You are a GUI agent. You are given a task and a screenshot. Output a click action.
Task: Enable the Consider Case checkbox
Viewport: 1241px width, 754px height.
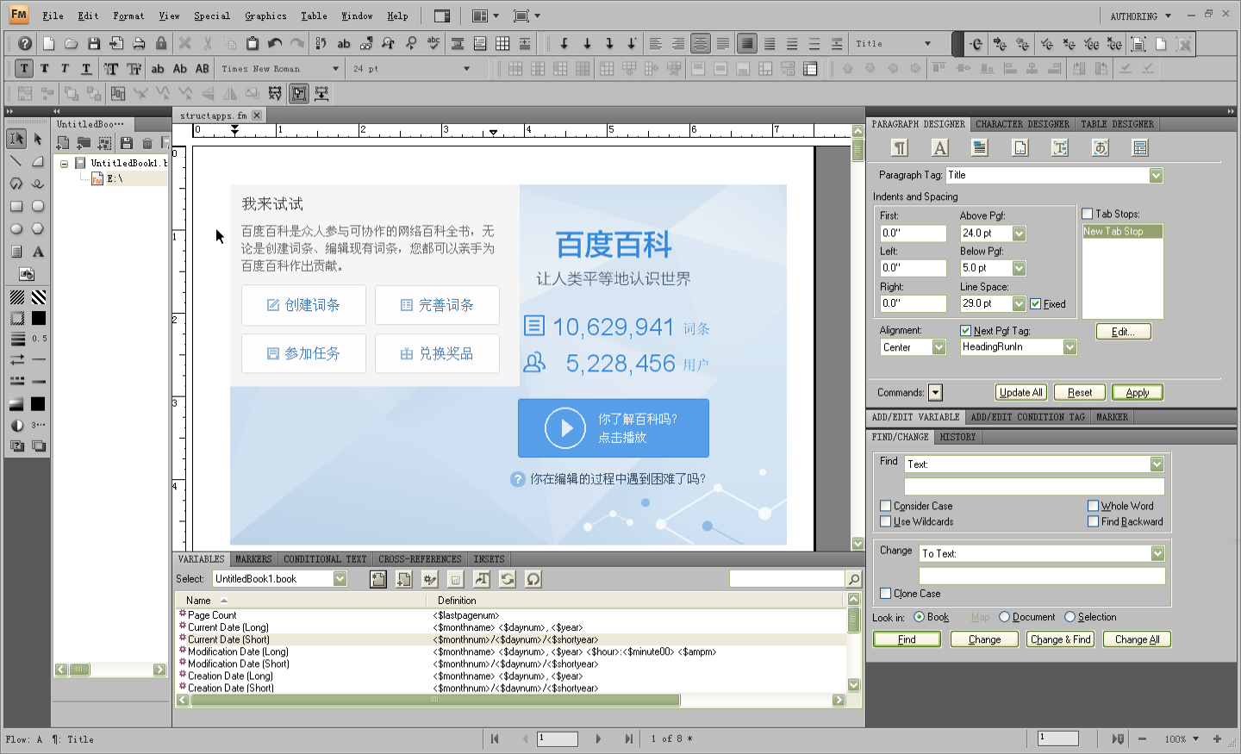885,506
